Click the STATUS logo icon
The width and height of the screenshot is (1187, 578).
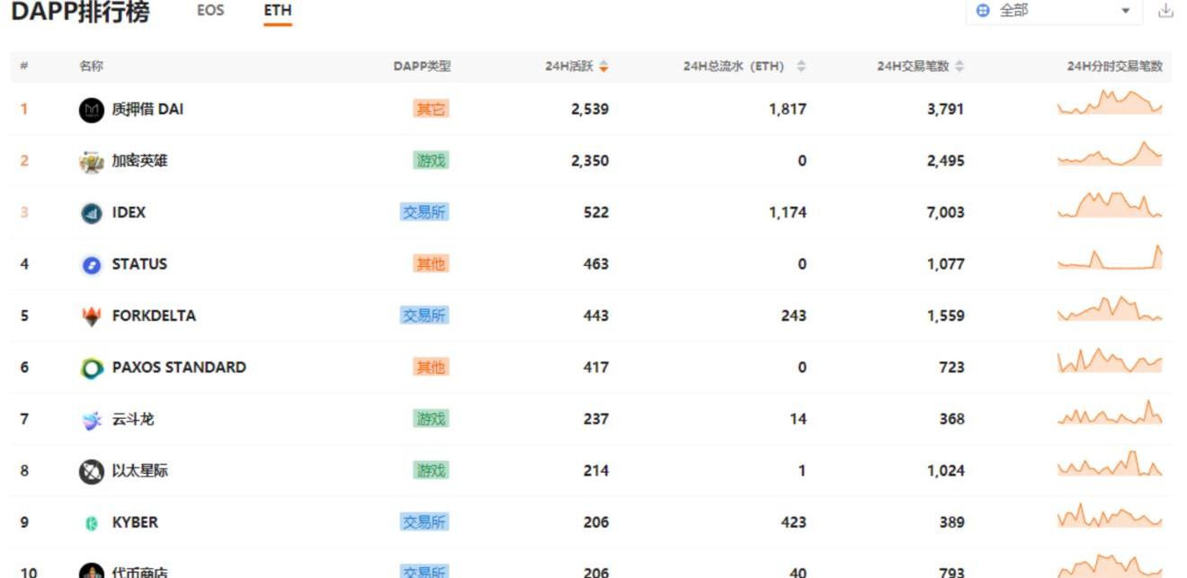click(x=92, y=264)
